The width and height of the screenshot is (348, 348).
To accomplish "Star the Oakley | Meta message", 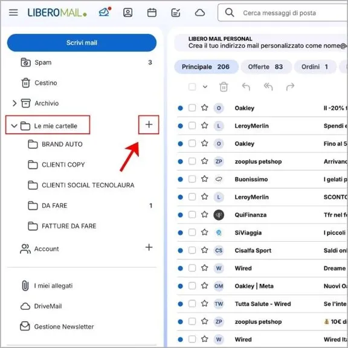I will (204, 286).
